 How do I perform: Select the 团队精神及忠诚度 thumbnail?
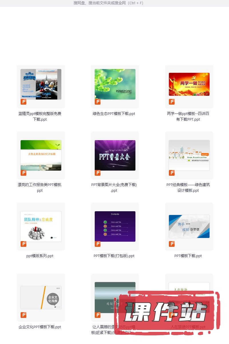coord(41,226)
